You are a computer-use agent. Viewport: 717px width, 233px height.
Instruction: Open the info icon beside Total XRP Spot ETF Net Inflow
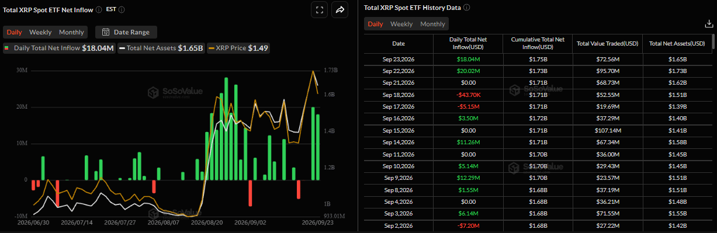[x=98, y=9]
